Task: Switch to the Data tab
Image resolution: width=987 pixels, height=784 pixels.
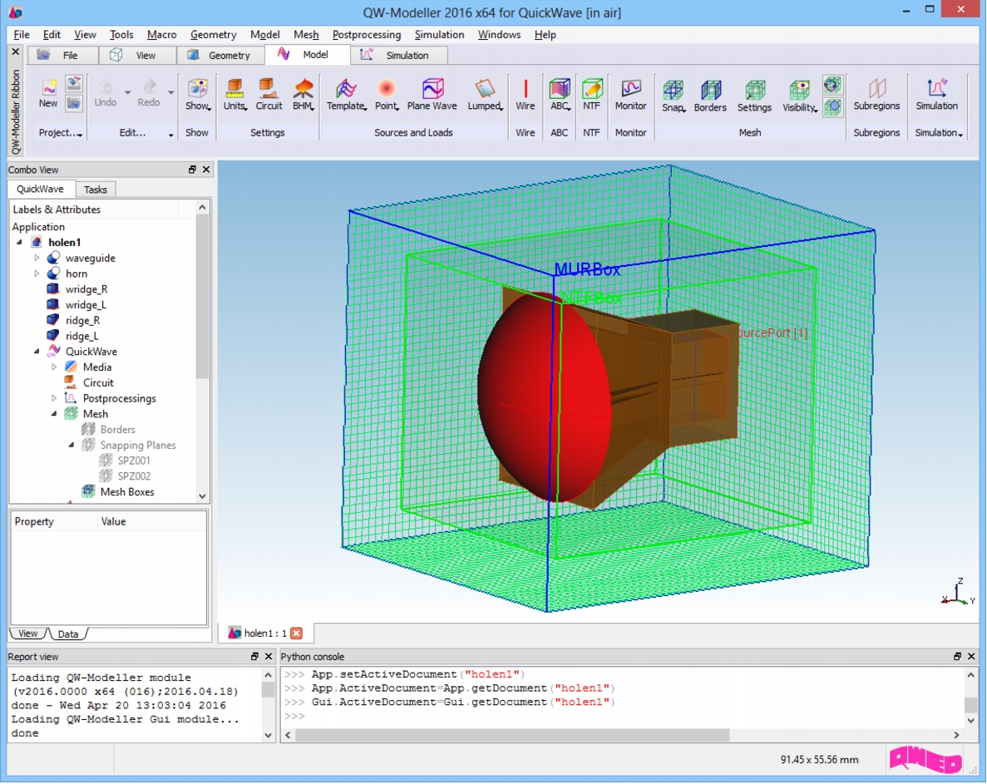Action: [x=68, y=634]
